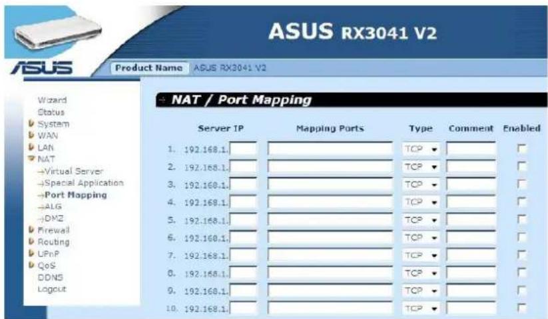The image size is (548, 319).
Task: Open the Type dropdown for row 9
Action: point(421,291)
